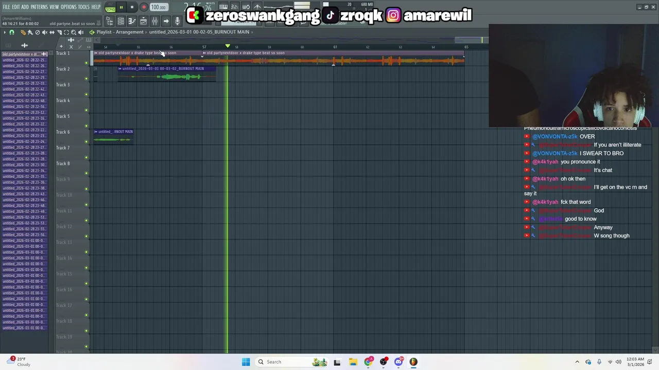Image resolution: width=659 pixels, height=370 pixels.
Task: Click the X icon beside the plus button
Action: 71,47
